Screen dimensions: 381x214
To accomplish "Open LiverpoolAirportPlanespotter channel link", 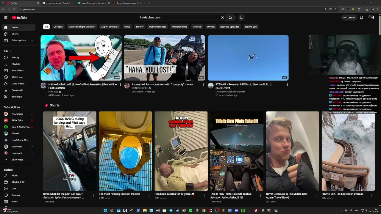I will 230,92.
